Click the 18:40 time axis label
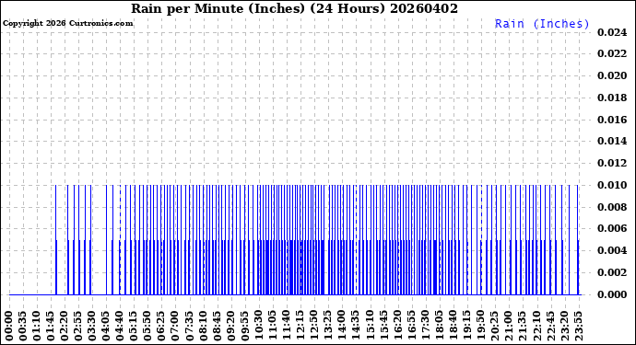The width and height of the screenshot is (636, 345). click(x=453, y=326)
